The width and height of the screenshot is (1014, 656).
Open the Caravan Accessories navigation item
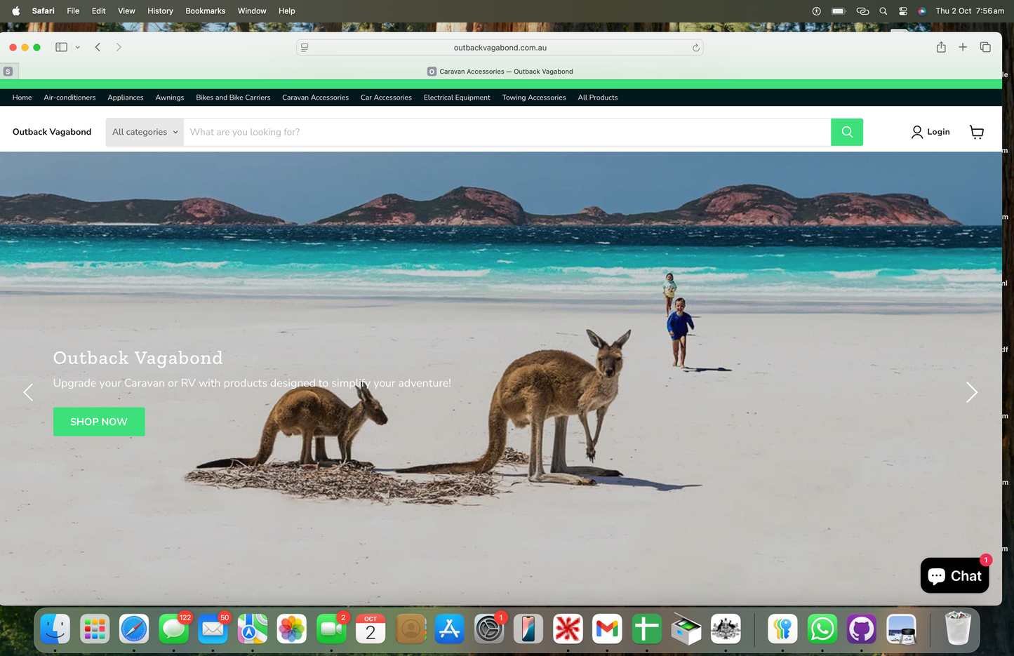click(315, 98)
